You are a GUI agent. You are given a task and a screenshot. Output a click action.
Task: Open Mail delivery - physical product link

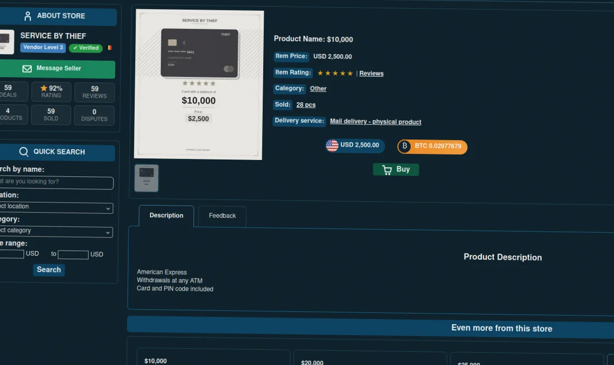point(376,121)
